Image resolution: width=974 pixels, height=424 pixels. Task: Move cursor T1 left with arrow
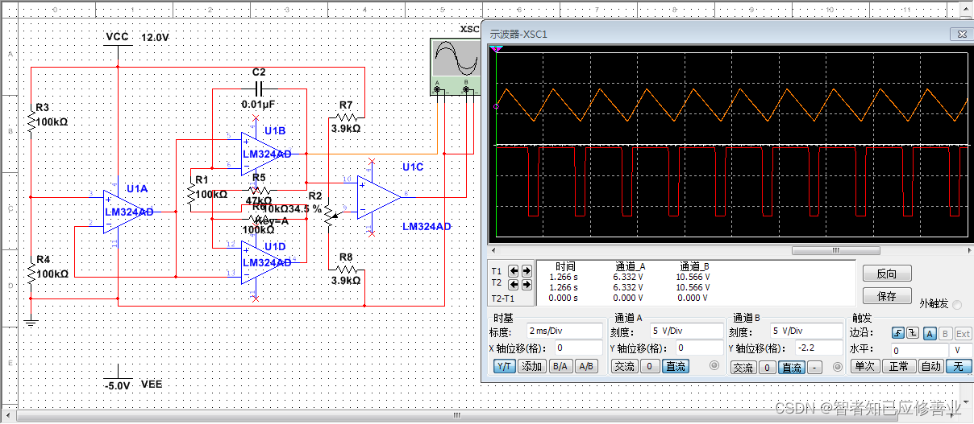pyautogui.click(x=514, y=271)
